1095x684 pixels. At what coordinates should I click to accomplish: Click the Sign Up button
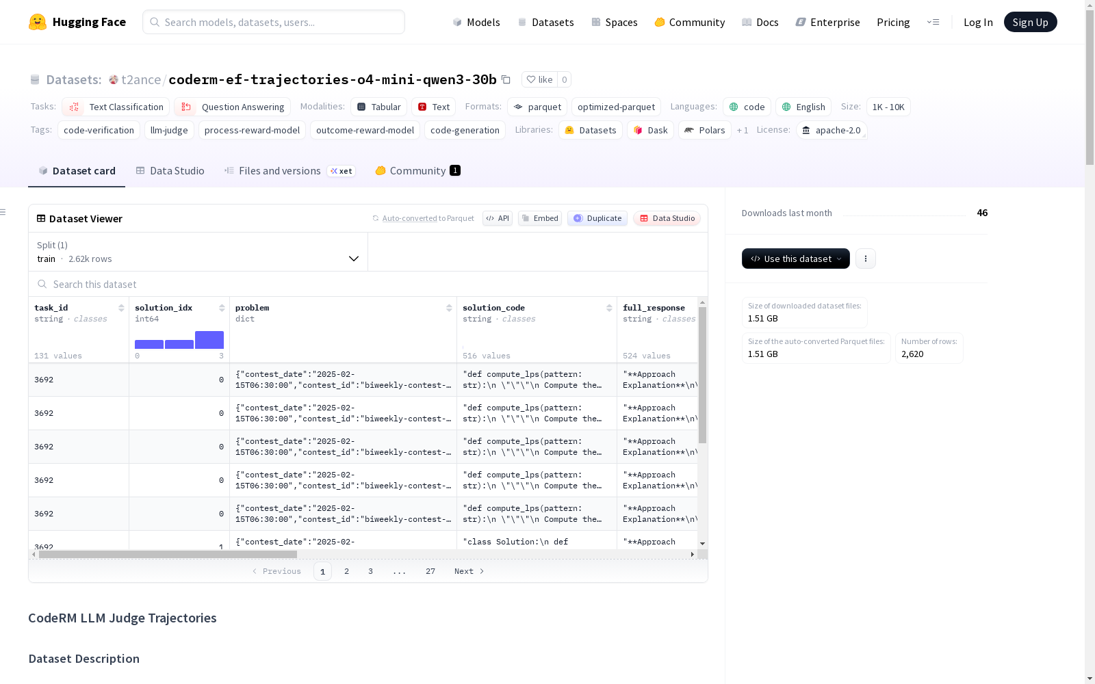pyautogui.click(x=1030, y=22)
